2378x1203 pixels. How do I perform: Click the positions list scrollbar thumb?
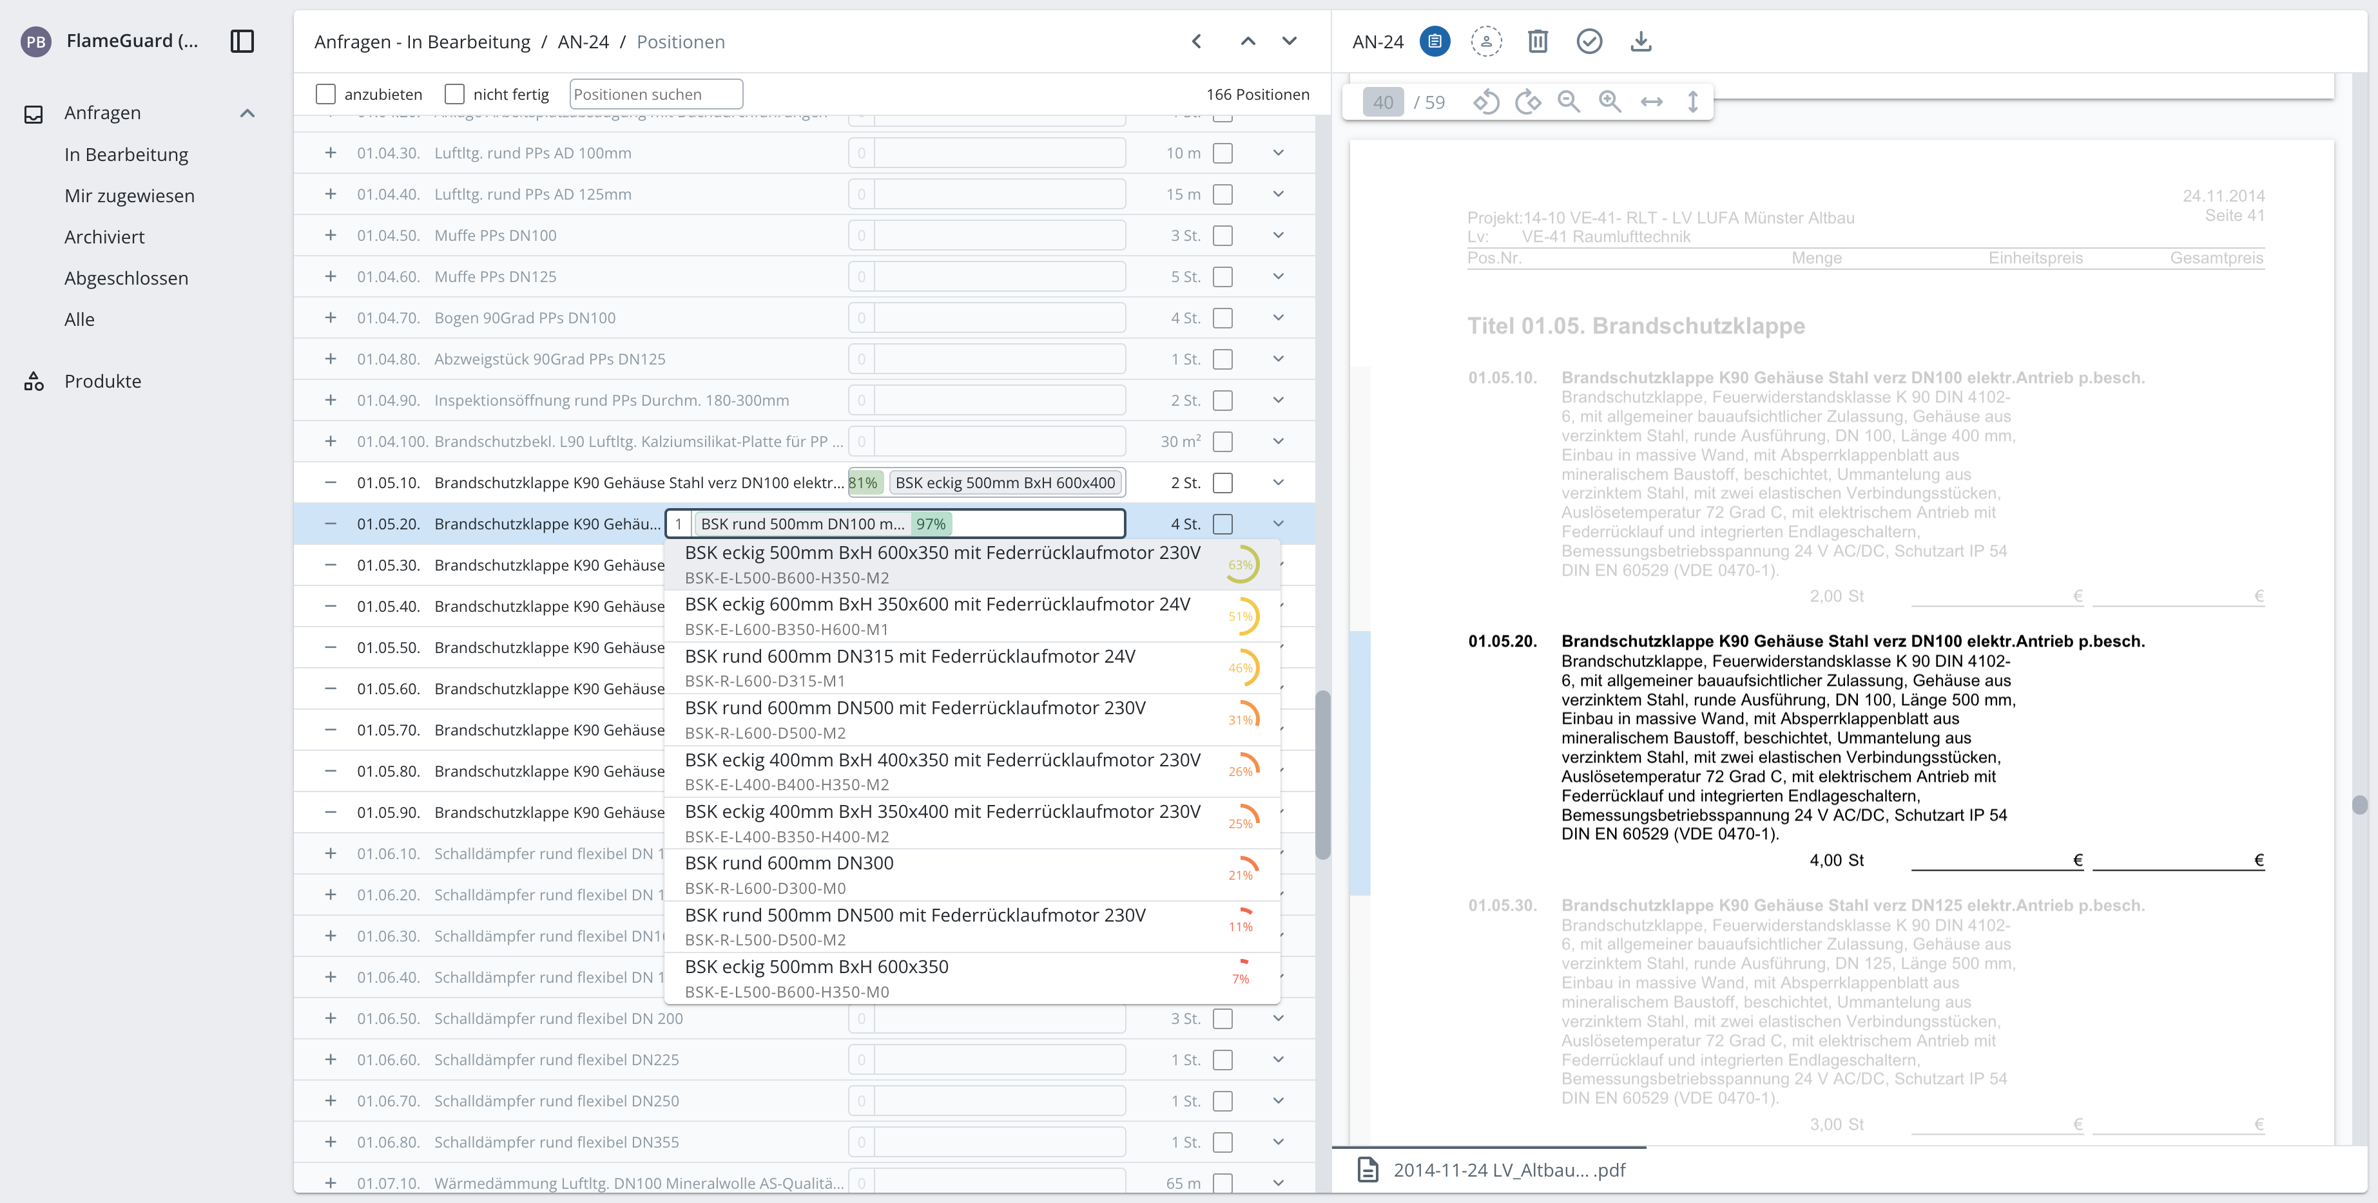pos(1323,774)
